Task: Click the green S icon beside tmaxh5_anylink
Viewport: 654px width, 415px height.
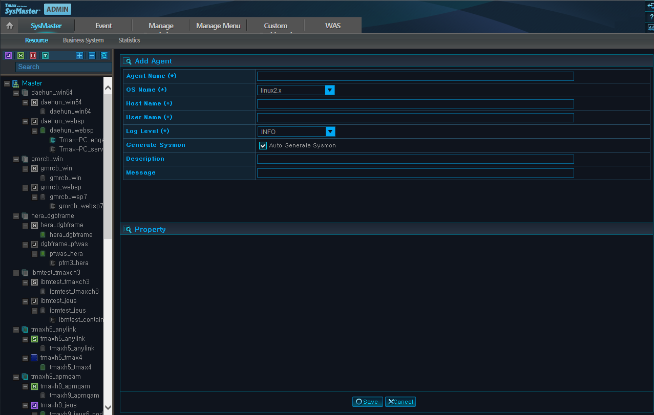Action: [x=34, y=339]
